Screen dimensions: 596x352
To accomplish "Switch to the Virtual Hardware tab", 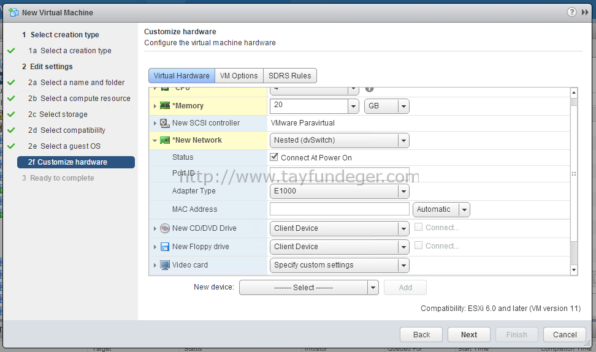I will (x=181, y=75).
